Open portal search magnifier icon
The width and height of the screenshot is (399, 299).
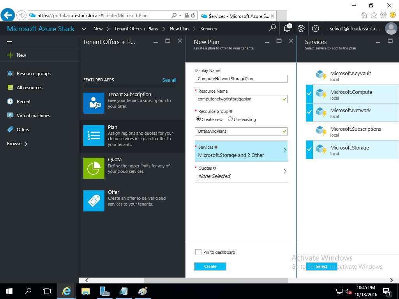click(272, 28)
